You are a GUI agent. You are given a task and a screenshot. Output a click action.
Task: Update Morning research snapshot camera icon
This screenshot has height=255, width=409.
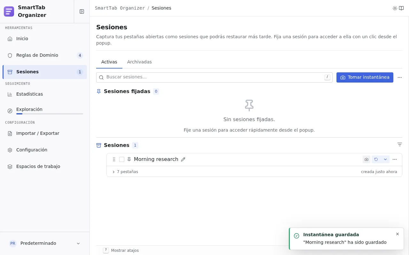367,159
